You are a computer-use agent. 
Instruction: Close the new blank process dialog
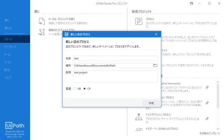click(x=156, y=34)
